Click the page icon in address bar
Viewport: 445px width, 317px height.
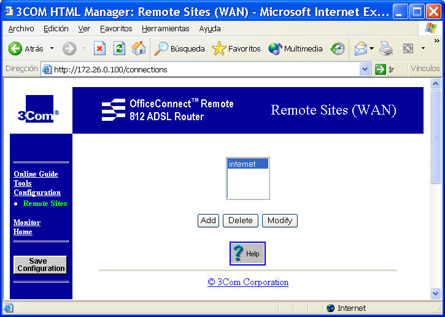click(x=47, y=69)
